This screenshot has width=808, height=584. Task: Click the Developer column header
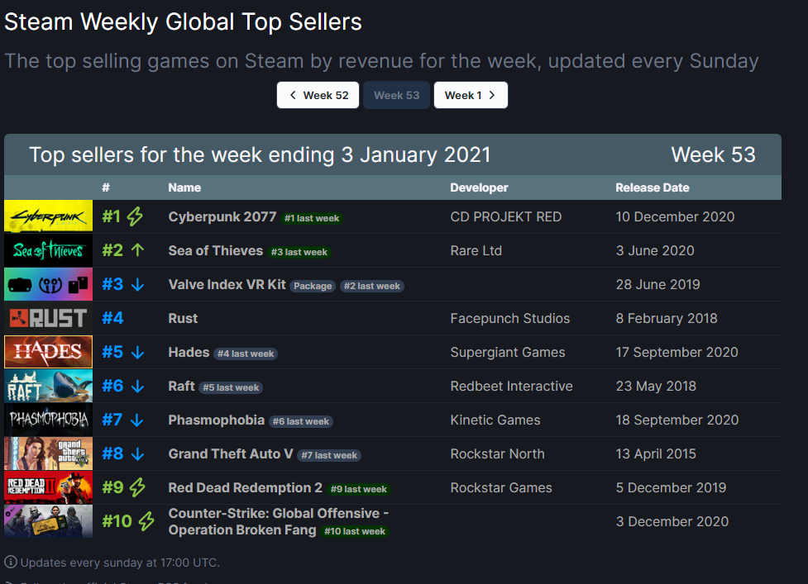(x=479, y=188)
